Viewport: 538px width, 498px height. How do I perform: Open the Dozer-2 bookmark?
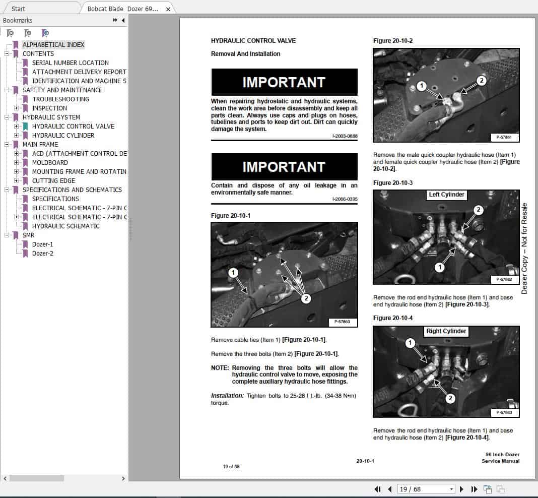point(42,254)
